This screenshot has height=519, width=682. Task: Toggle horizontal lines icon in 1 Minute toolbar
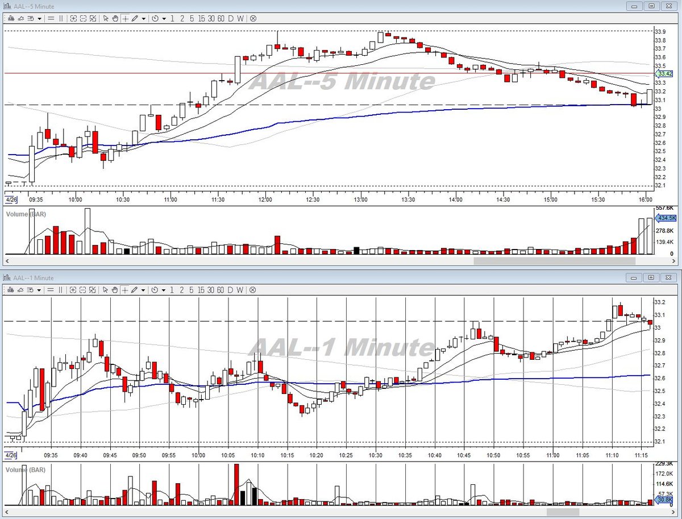(51, 289)
